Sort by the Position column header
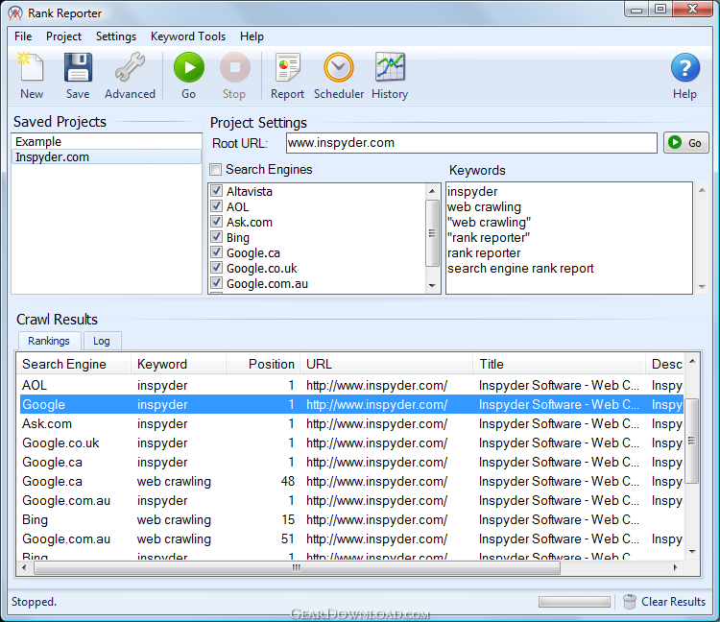720x622 pixels. click(x=263, y=364)
